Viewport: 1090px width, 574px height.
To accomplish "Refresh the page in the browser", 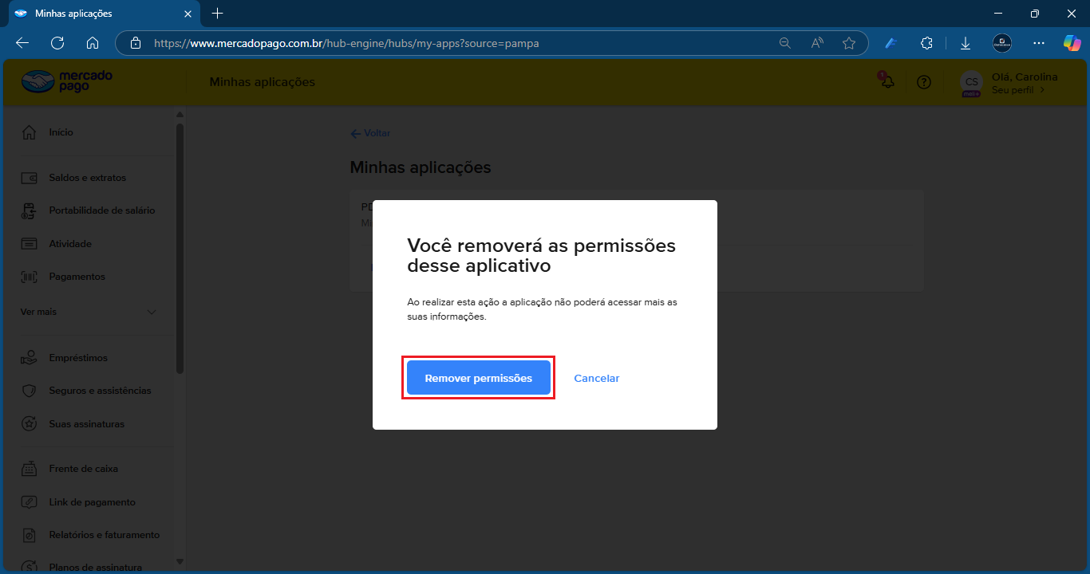I will [x=57, y=43].
